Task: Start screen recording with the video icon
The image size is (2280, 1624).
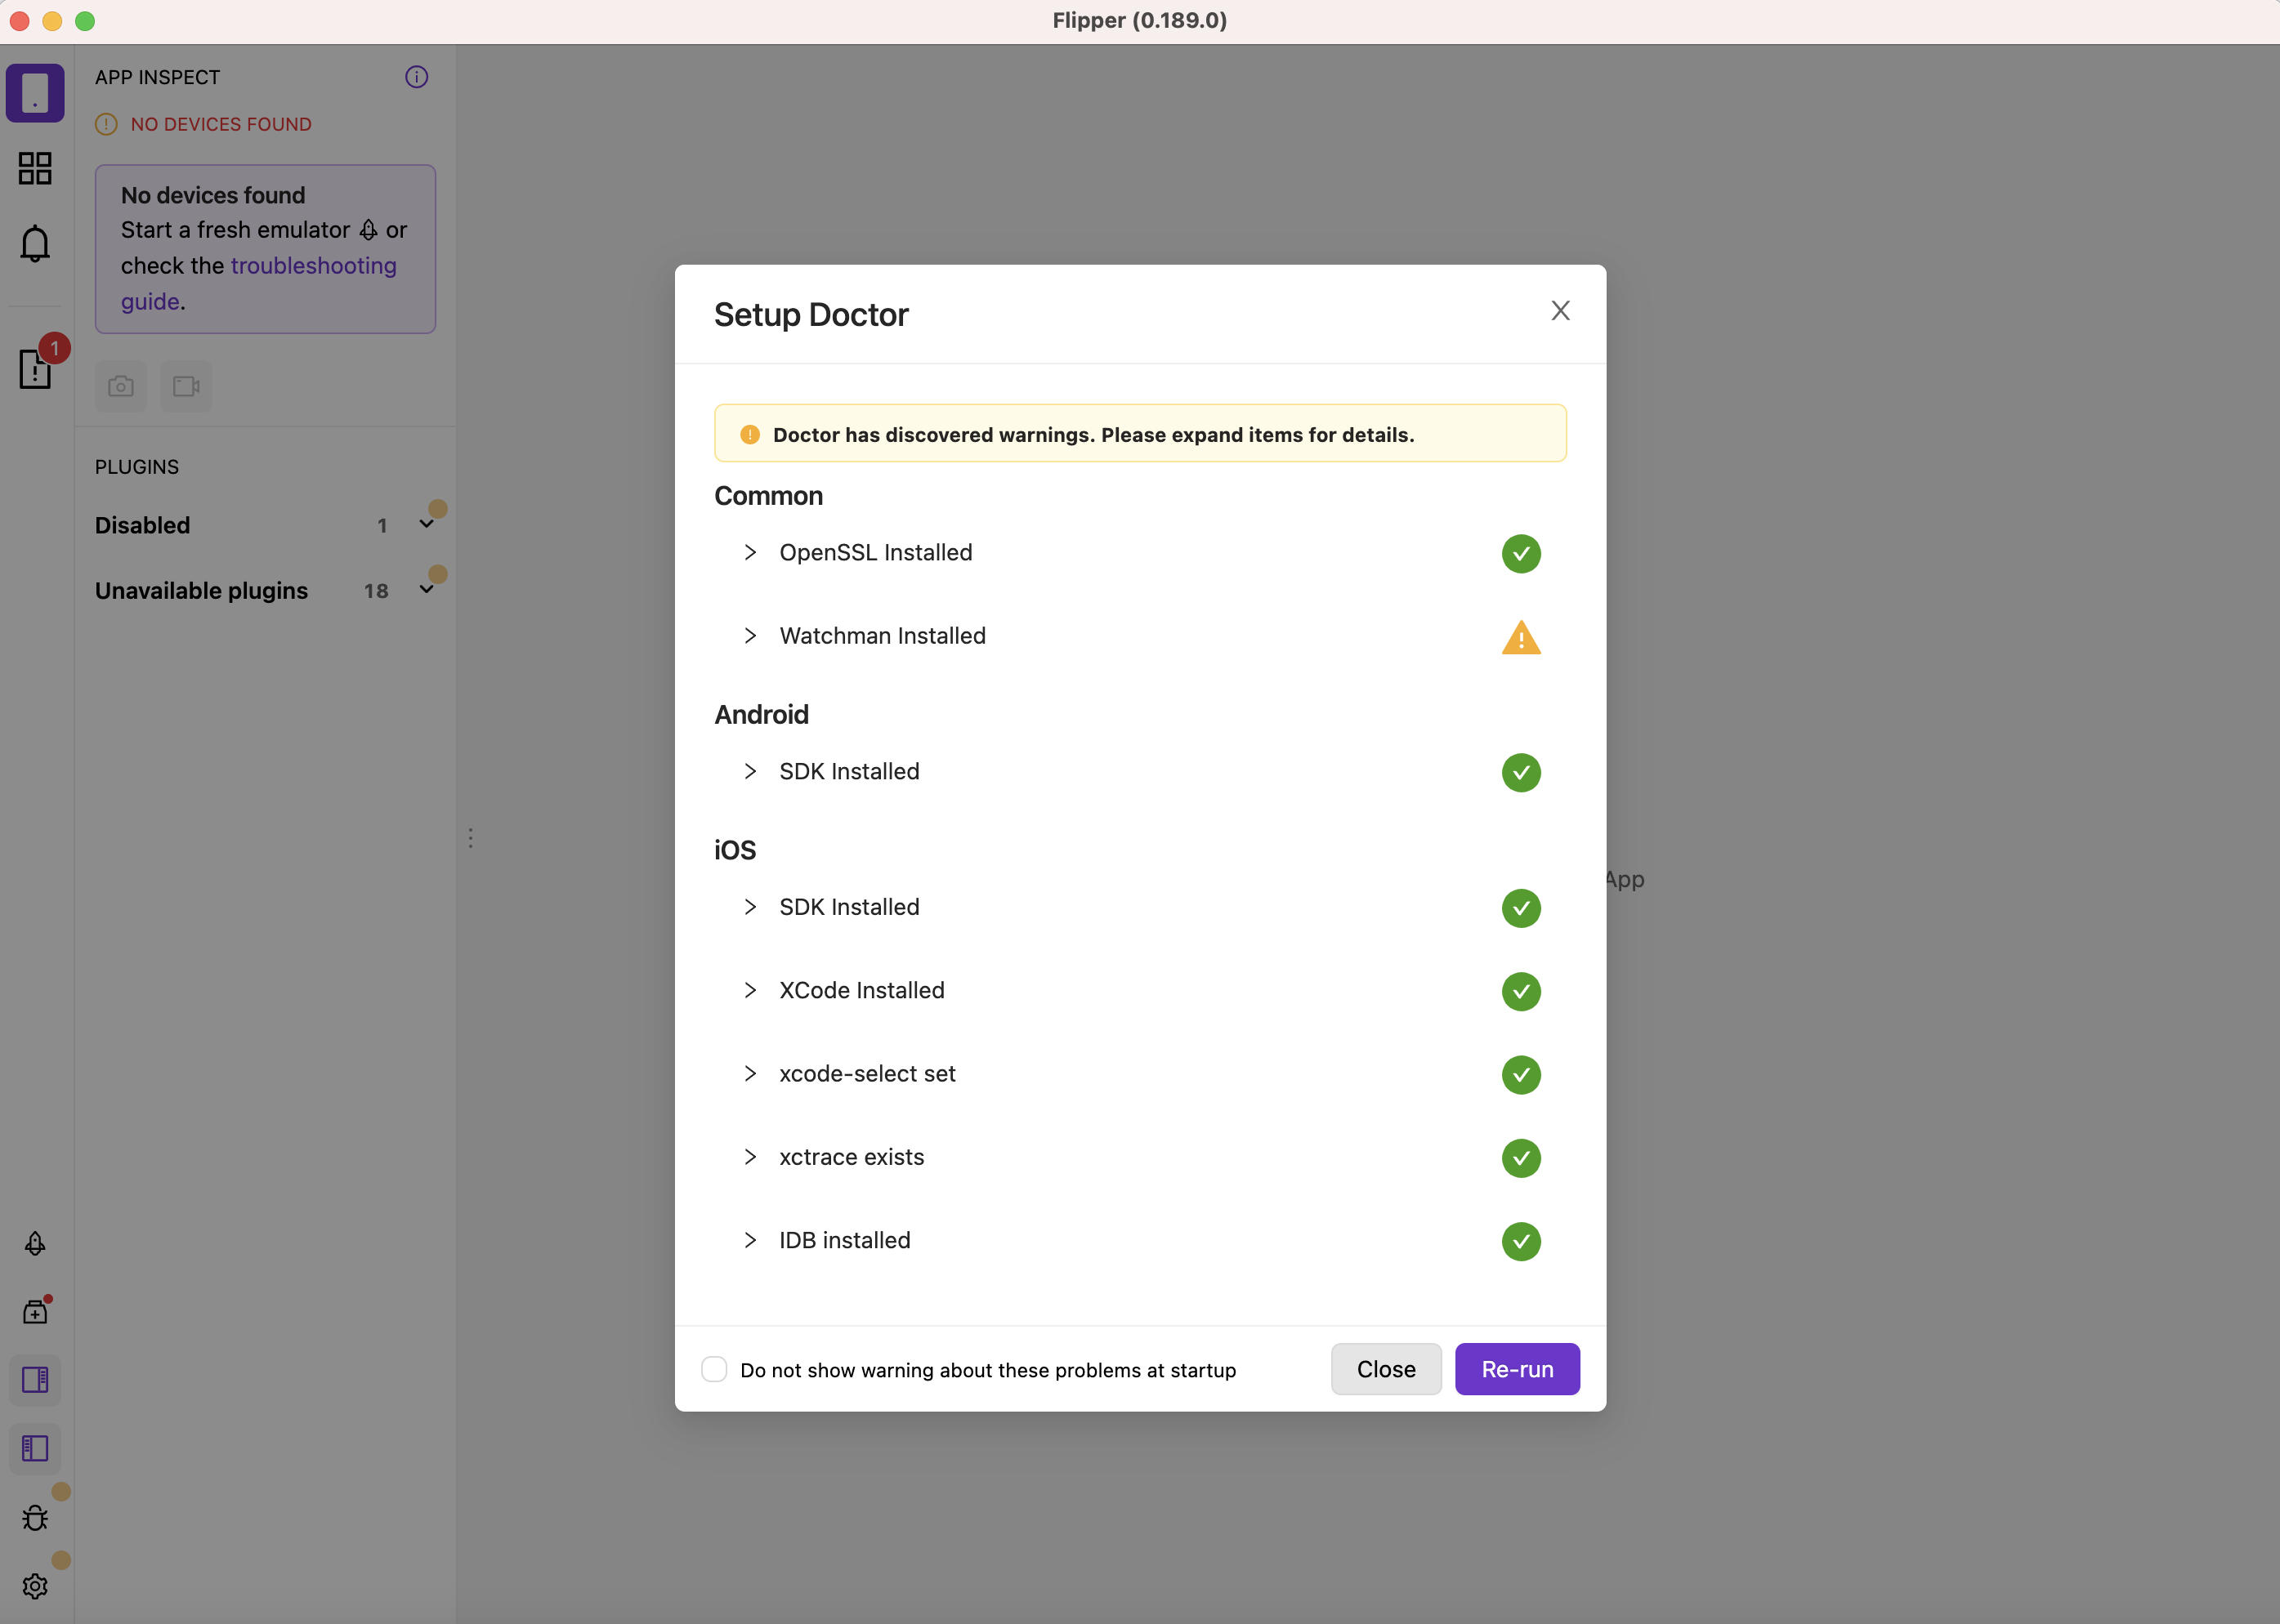Action: (185, 386)
